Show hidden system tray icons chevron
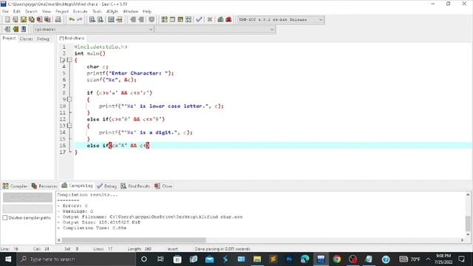This screenshot has width=473, height=266. pos(428,259)
